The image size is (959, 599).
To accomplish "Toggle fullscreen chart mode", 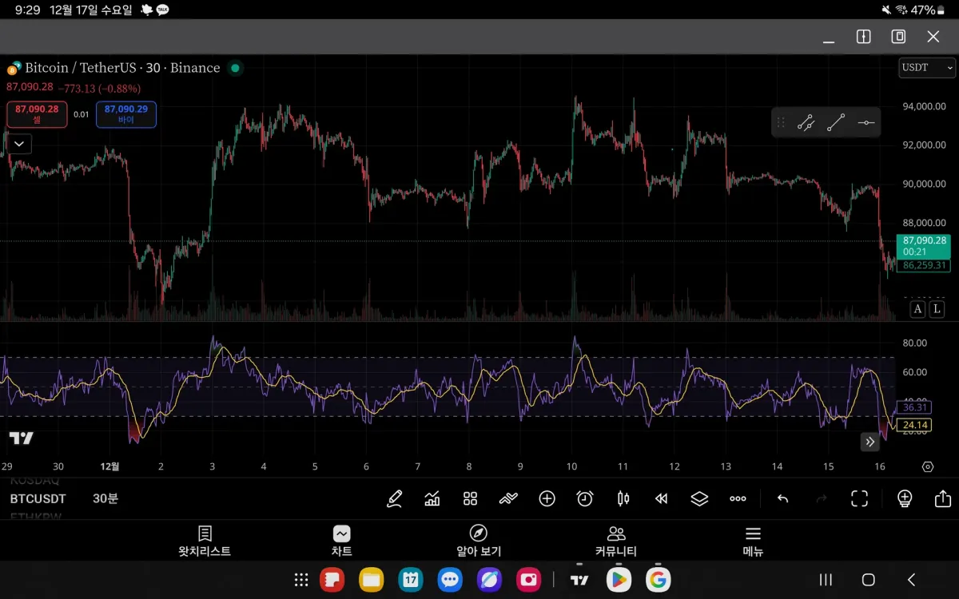I will 859,499.
